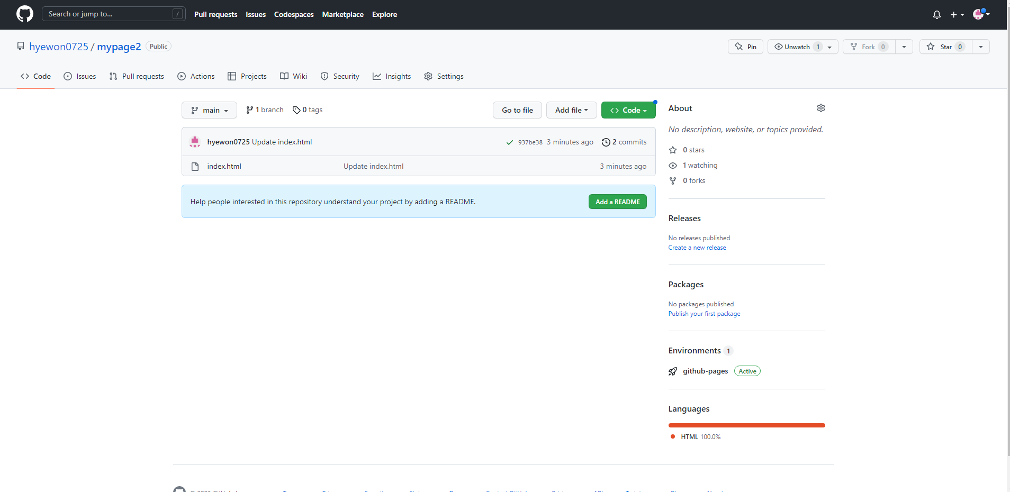The image size is (1010, 492).
Task: Click the Active deployment status badge
Action: point(747,371)
